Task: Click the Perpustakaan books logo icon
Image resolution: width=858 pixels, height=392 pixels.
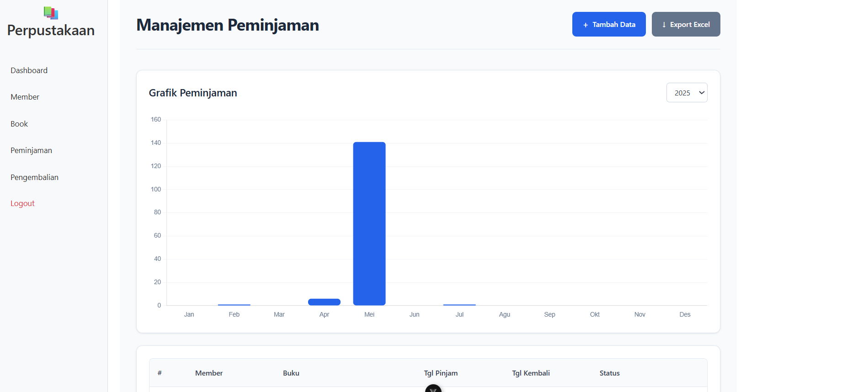Action: click(51, 13)
